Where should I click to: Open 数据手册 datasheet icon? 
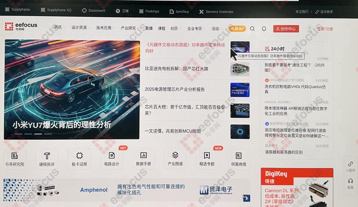point(143,155)
